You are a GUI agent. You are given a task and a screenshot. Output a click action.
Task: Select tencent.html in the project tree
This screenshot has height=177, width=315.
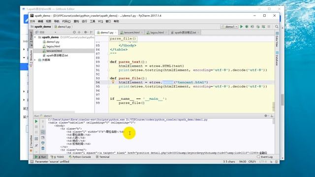point(54,51)
